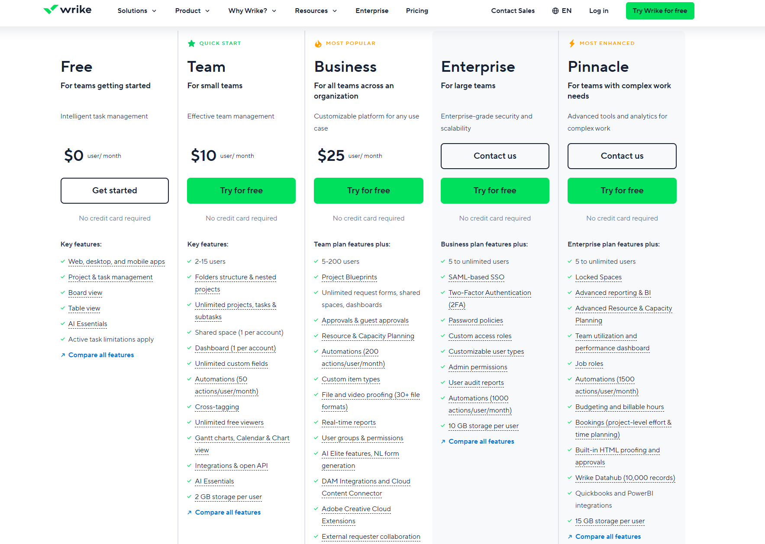Click Project Blueprints feature

[x=349, y=277]
